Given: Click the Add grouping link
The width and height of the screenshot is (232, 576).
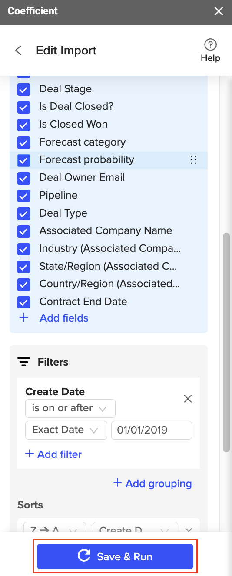Looking at the screenshot, I should [152, 484].
